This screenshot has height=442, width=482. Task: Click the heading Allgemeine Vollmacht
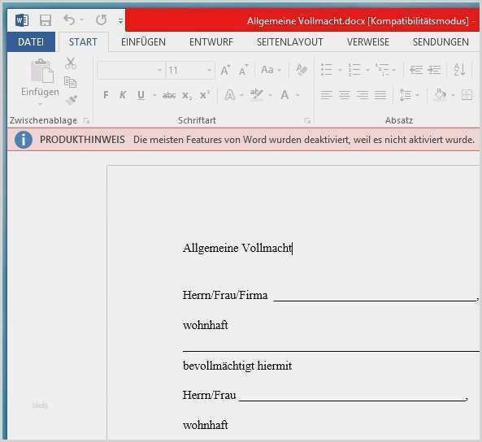click(237, 248)
